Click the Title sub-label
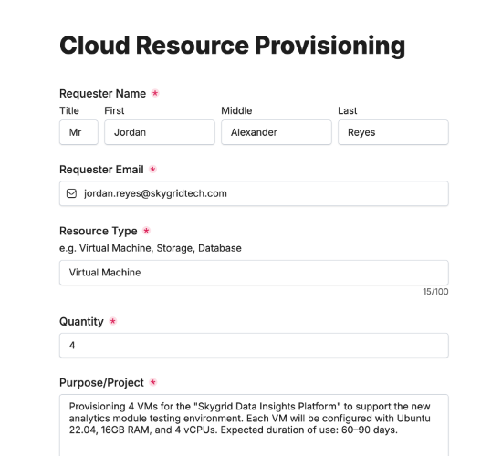The image size is (502, 456). [x=69, y=110]
